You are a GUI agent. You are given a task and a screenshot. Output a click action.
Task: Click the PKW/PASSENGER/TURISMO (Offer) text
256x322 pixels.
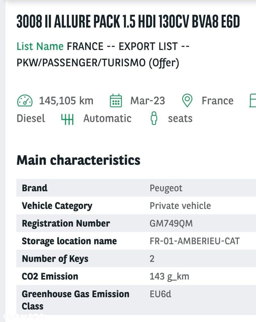click(x=98, y=63)
